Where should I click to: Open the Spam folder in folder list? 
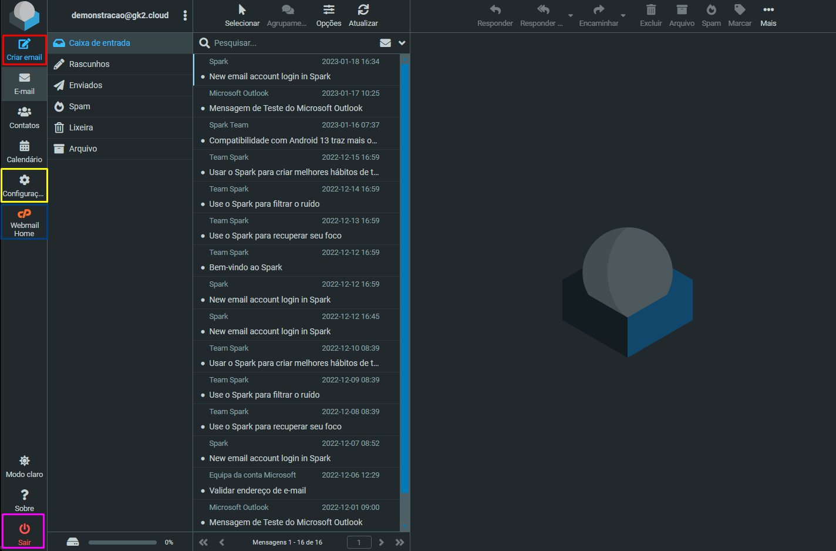(120, 106)
